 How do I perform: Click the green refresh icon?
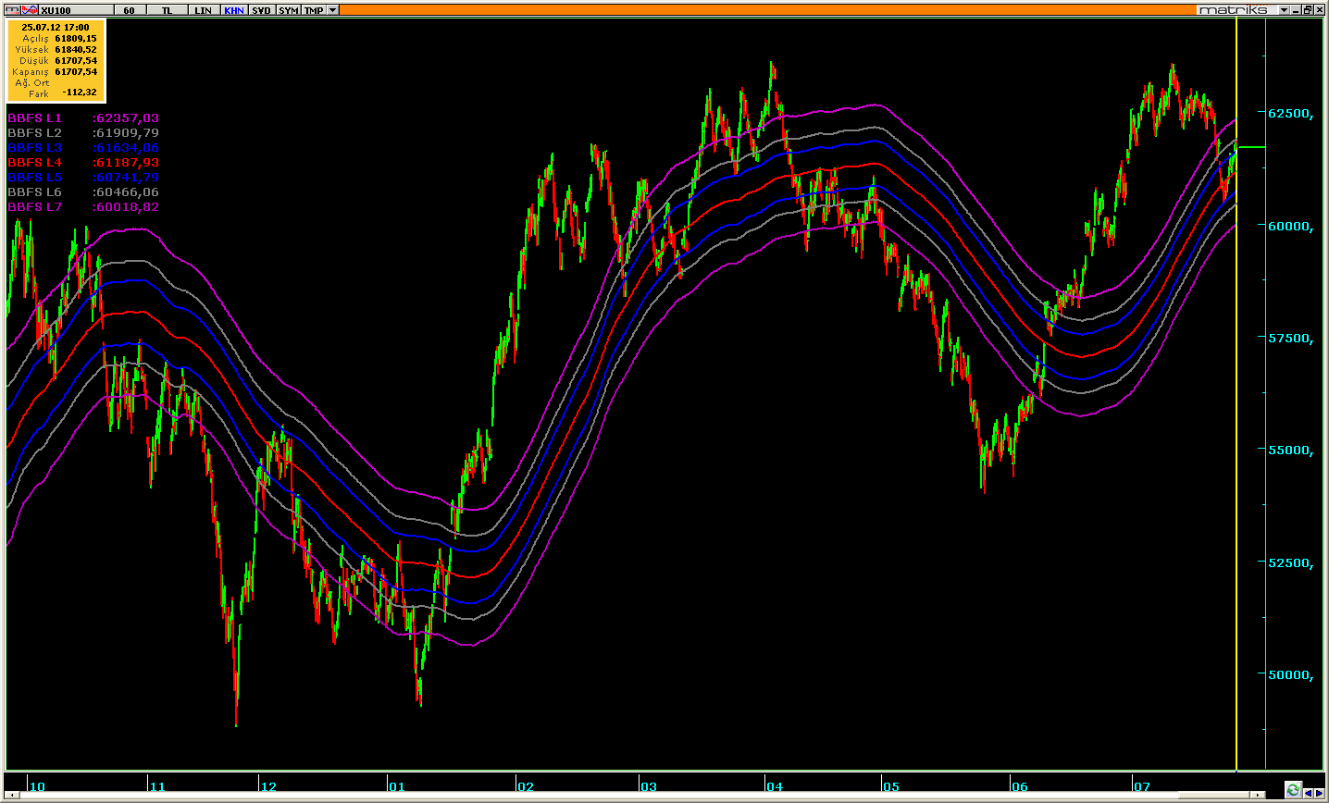coord(1293,789)
